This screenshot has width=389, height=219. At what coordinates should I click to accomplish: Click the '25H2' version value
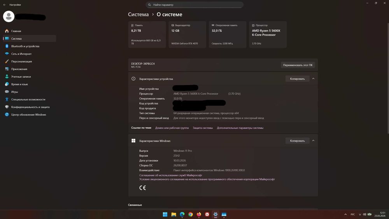click(x=176, y=156)
